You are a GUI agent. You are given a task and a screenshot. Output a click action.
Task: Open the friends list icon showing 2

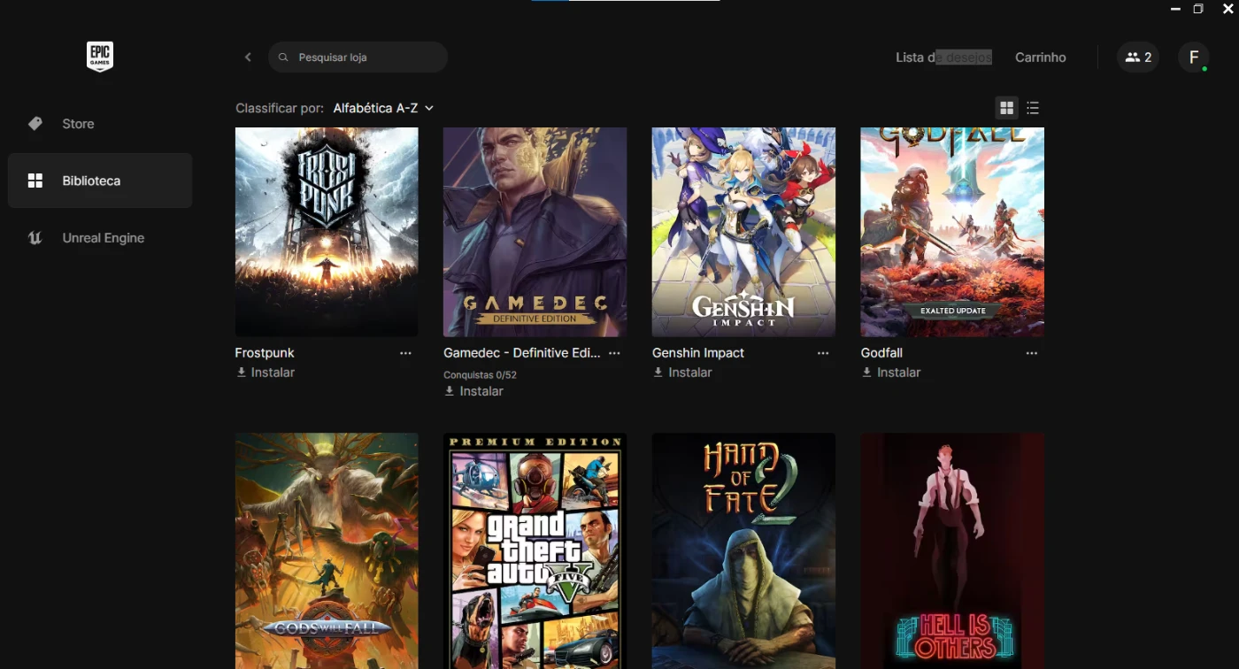[x=1138, y=58]
